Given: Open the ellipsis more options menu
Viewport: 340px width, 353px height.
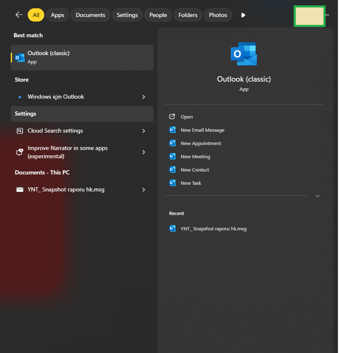Looking at the screenshot, I should tap(327, 15).
